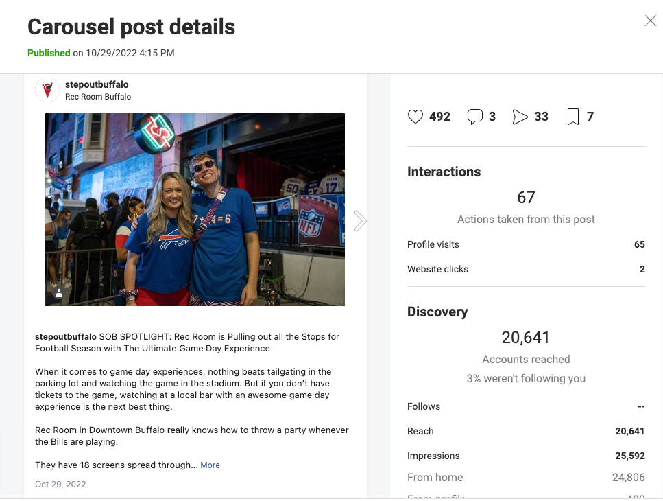Click the 'From home' row label
This screenshot has height=501, width=663.
[x=435, y=477]
